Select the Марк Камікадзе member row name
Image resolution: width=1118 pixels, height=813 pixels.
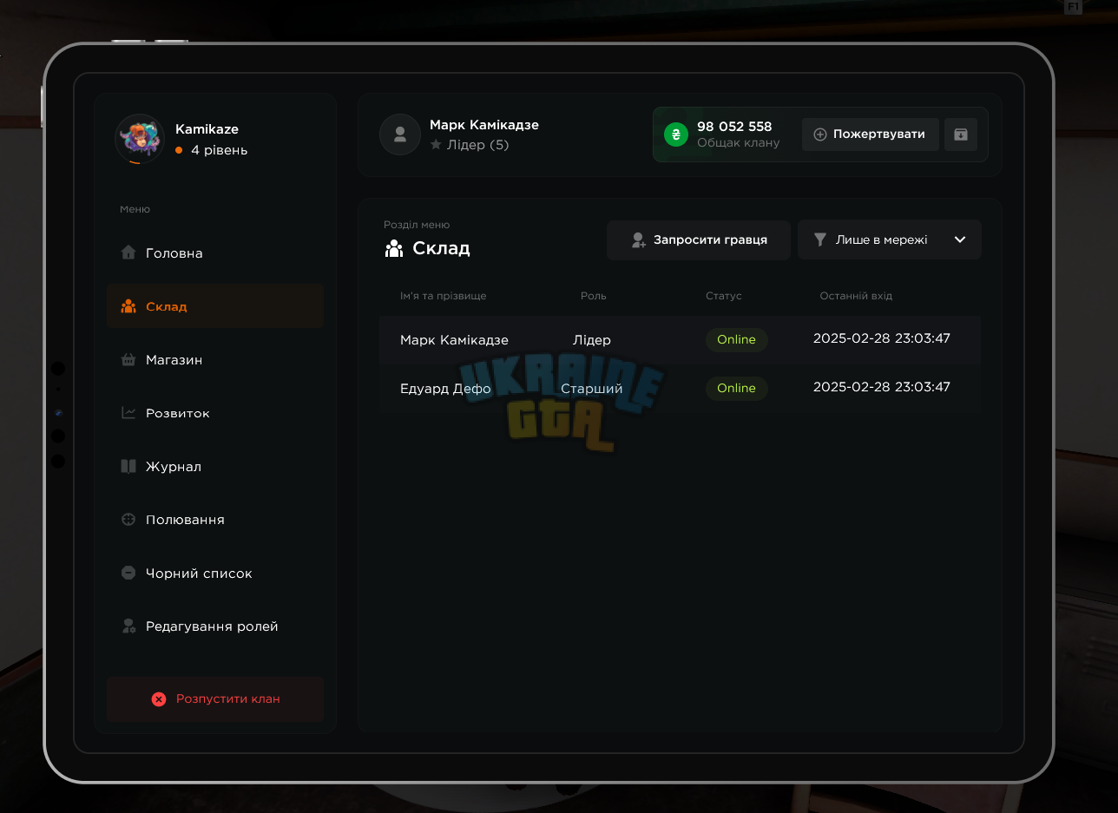(x=454, y=339)
